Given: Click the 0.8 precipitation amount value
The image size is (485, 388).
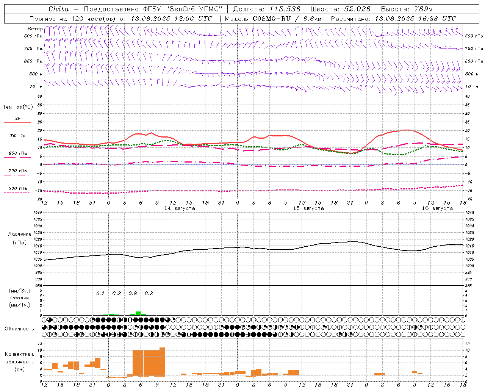Looking at the screenshot, I should pos(133,294).
